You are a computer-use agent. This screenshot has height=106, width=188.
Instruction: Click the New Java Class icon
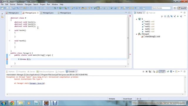[x=77, y=8]
